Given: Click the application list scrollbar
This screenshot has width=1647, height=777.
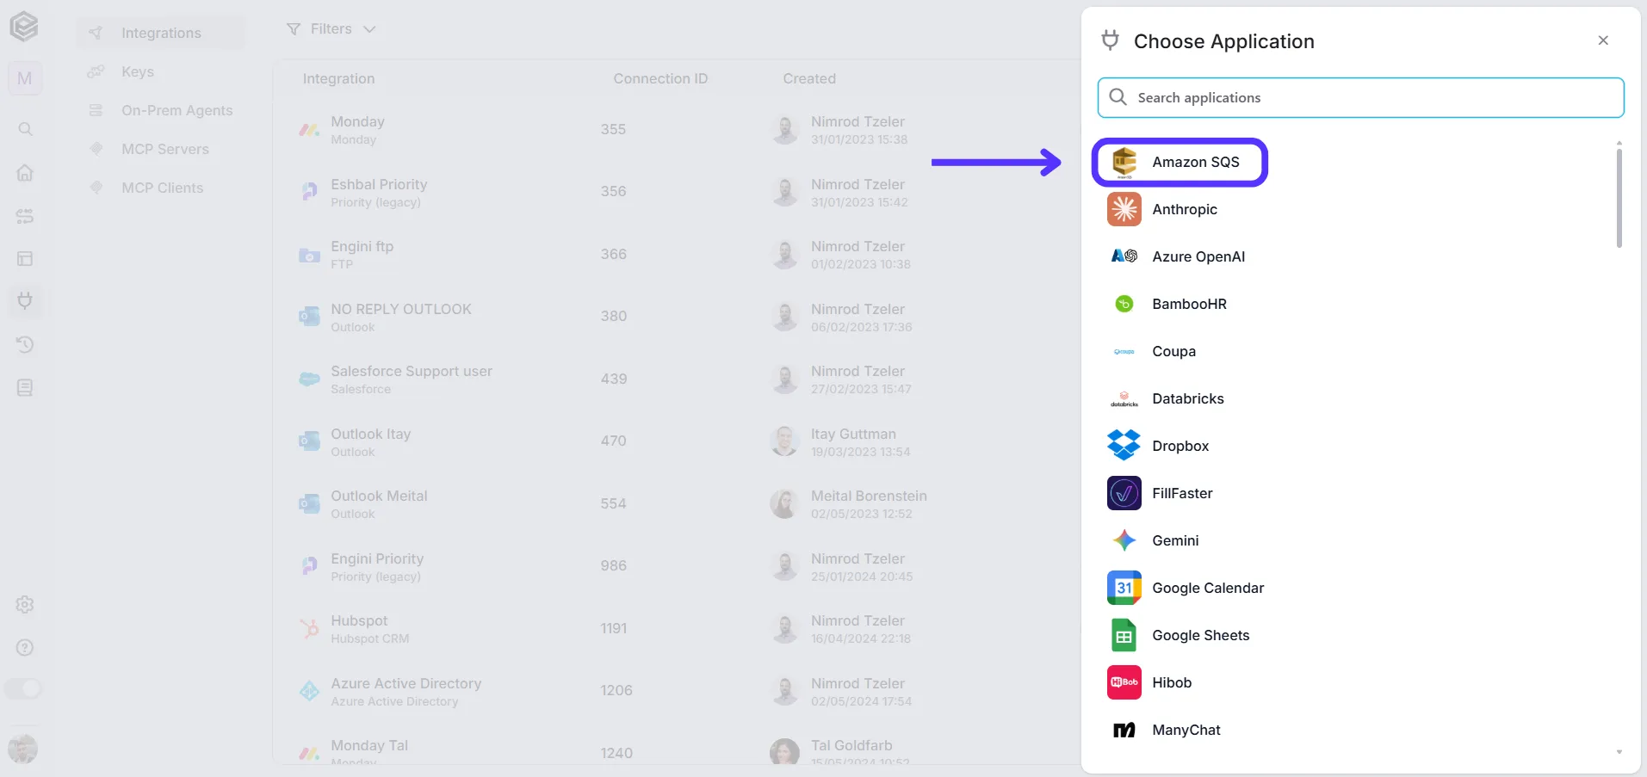Looking at the screenshot, I should pyautogui.click(x=1619, y=198).
